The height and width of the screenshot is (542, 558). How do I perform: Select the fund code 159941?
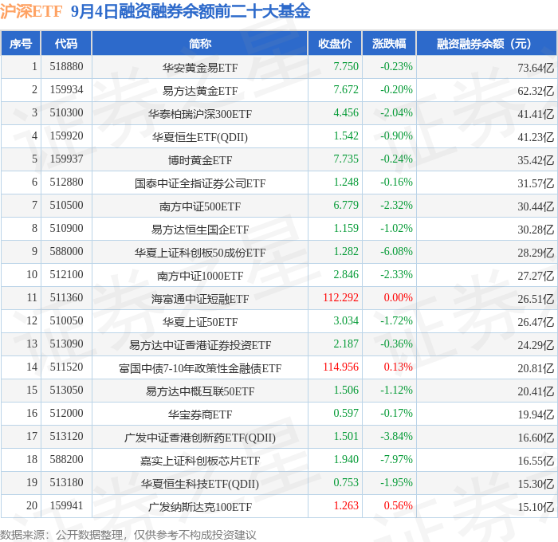[x=66, y=506]
